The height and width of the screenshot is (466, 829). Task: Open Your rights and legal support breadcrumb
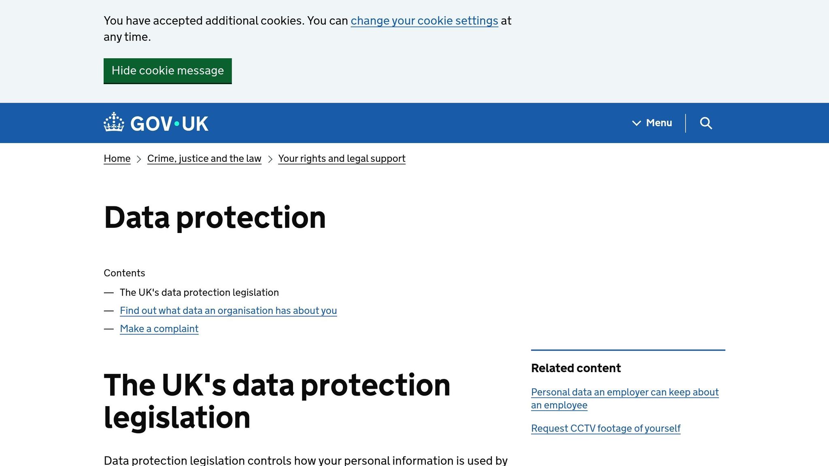[x=342, y=159]
